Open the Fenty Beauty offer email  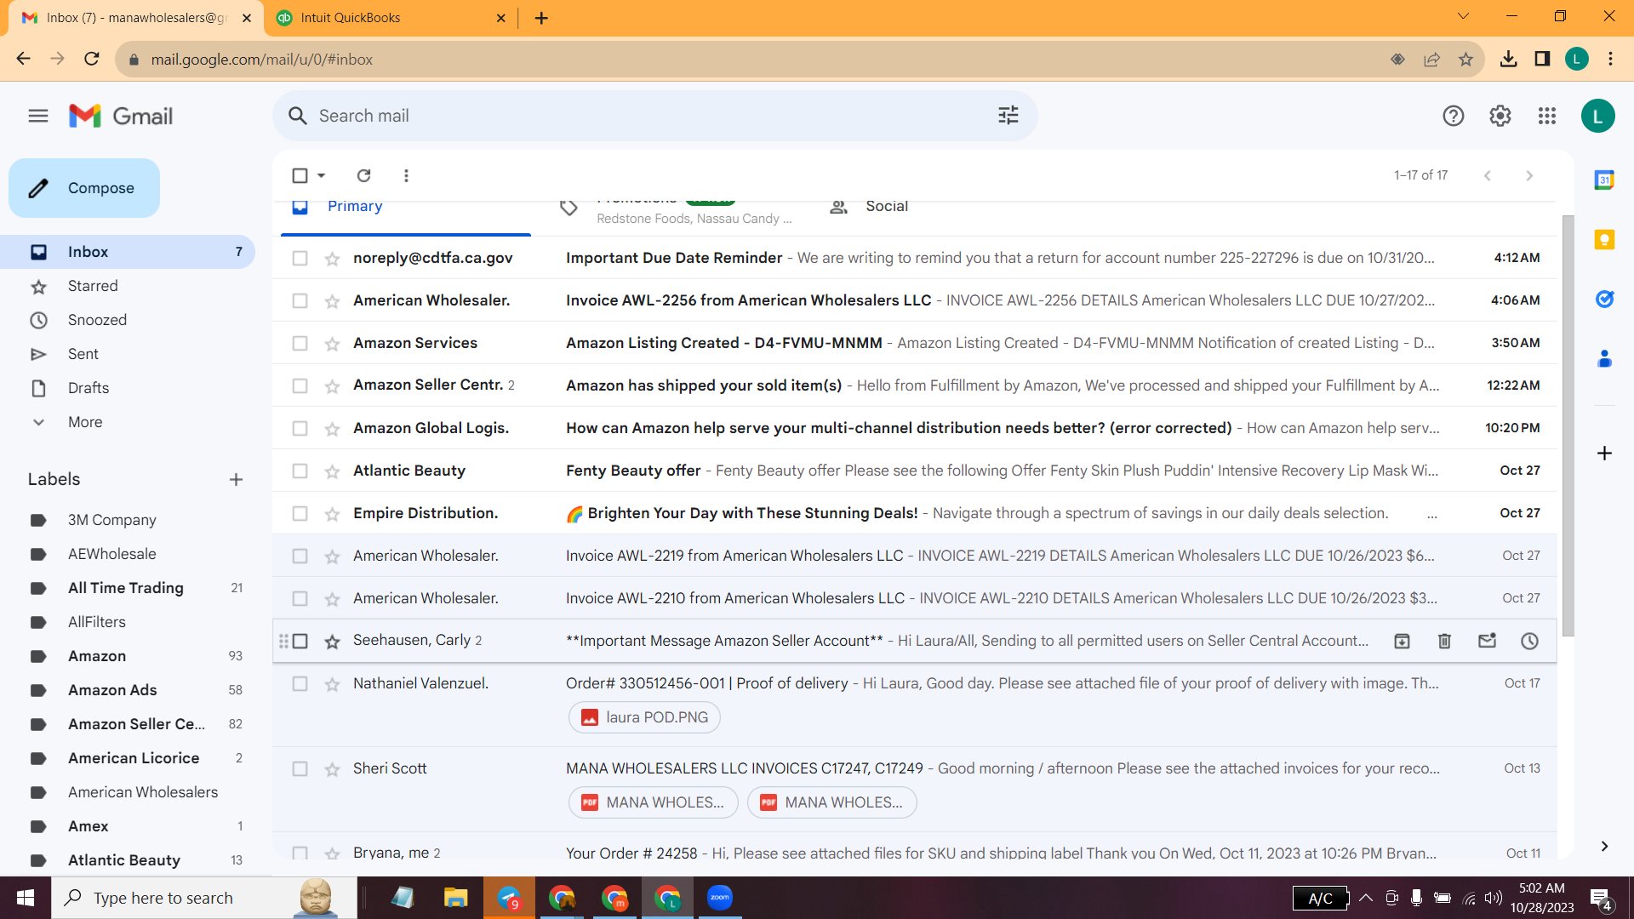pos(915,471)
